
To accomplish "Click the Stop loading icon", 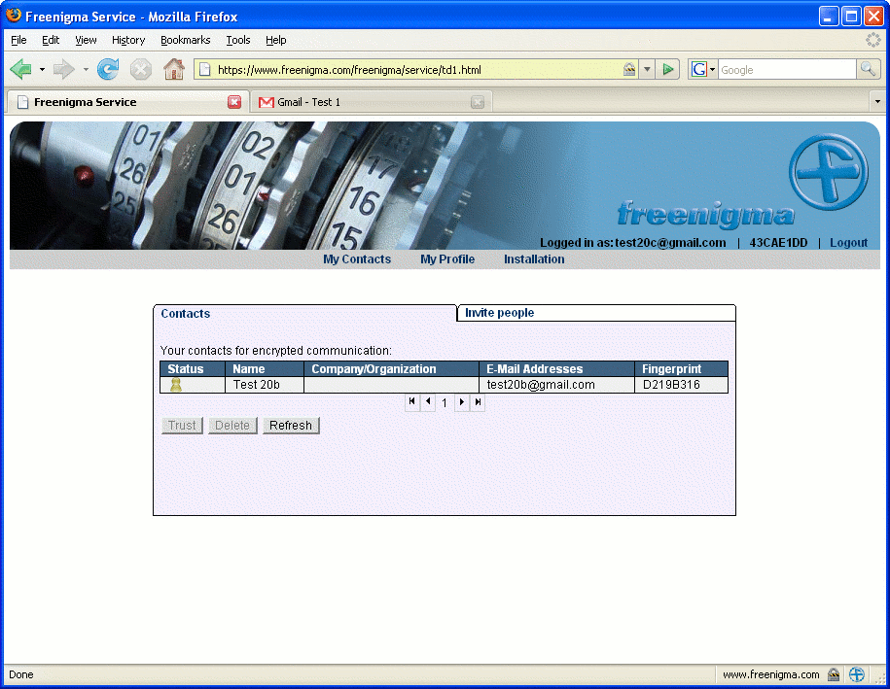I will (x=140, y=69).
